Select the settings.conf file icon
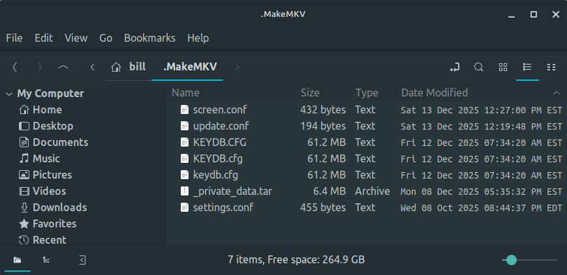Viewport: 567px width, 275px height. pyautogui.click(x=185, y=207)
